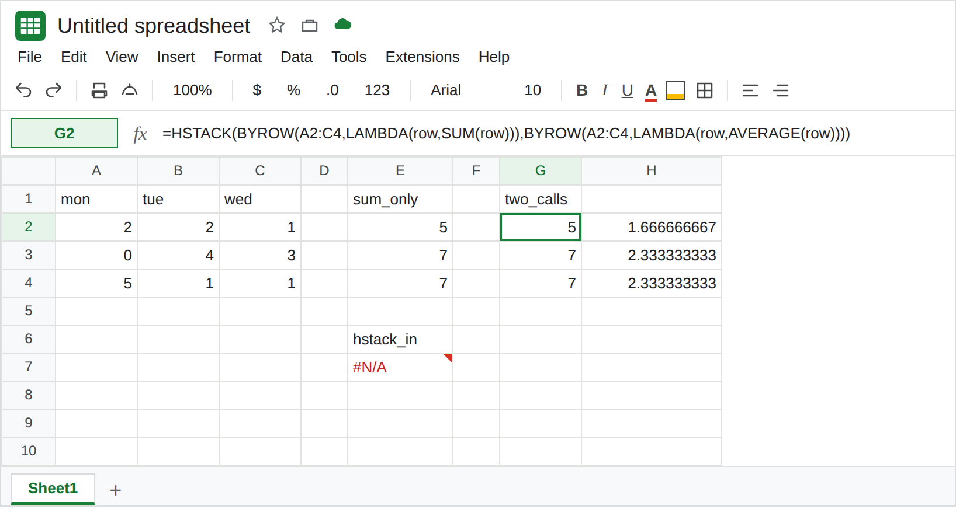Click the Untitled spreadsheet title
The image size is (956, 509).
click(x=154, y=26)
